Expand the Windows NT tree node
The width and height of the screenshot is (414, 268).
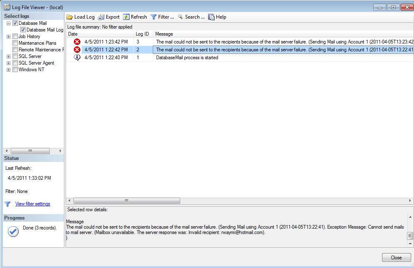8,70
